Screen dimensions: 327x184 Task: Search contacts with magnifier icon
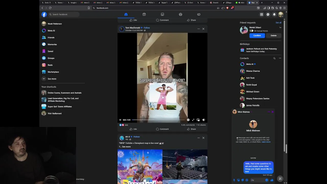pyautogui.click(x=274, y=58)
